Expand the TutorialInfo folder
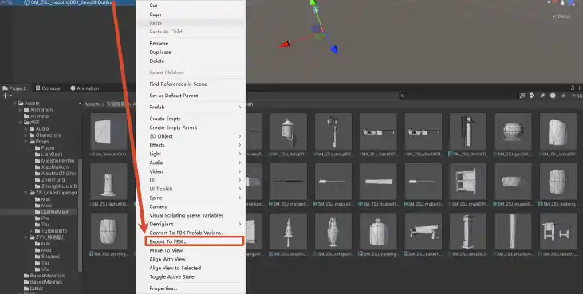 click(31, 231)
